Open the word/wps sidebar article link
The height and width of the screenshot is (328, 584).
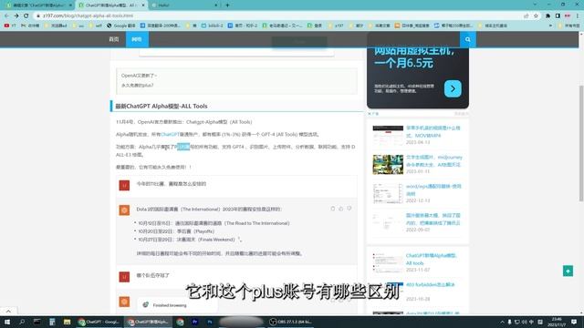[433, 190]
